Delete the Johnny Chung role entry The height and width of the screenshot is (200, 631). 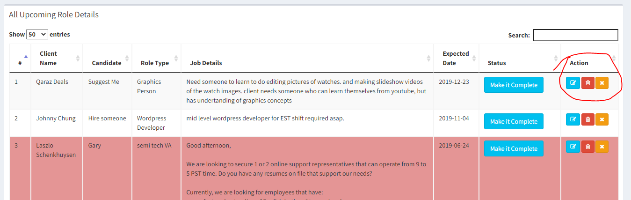pos(587,119)
